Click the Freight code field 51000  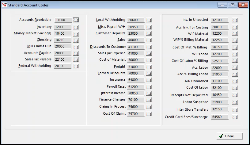tap(136, 67)
